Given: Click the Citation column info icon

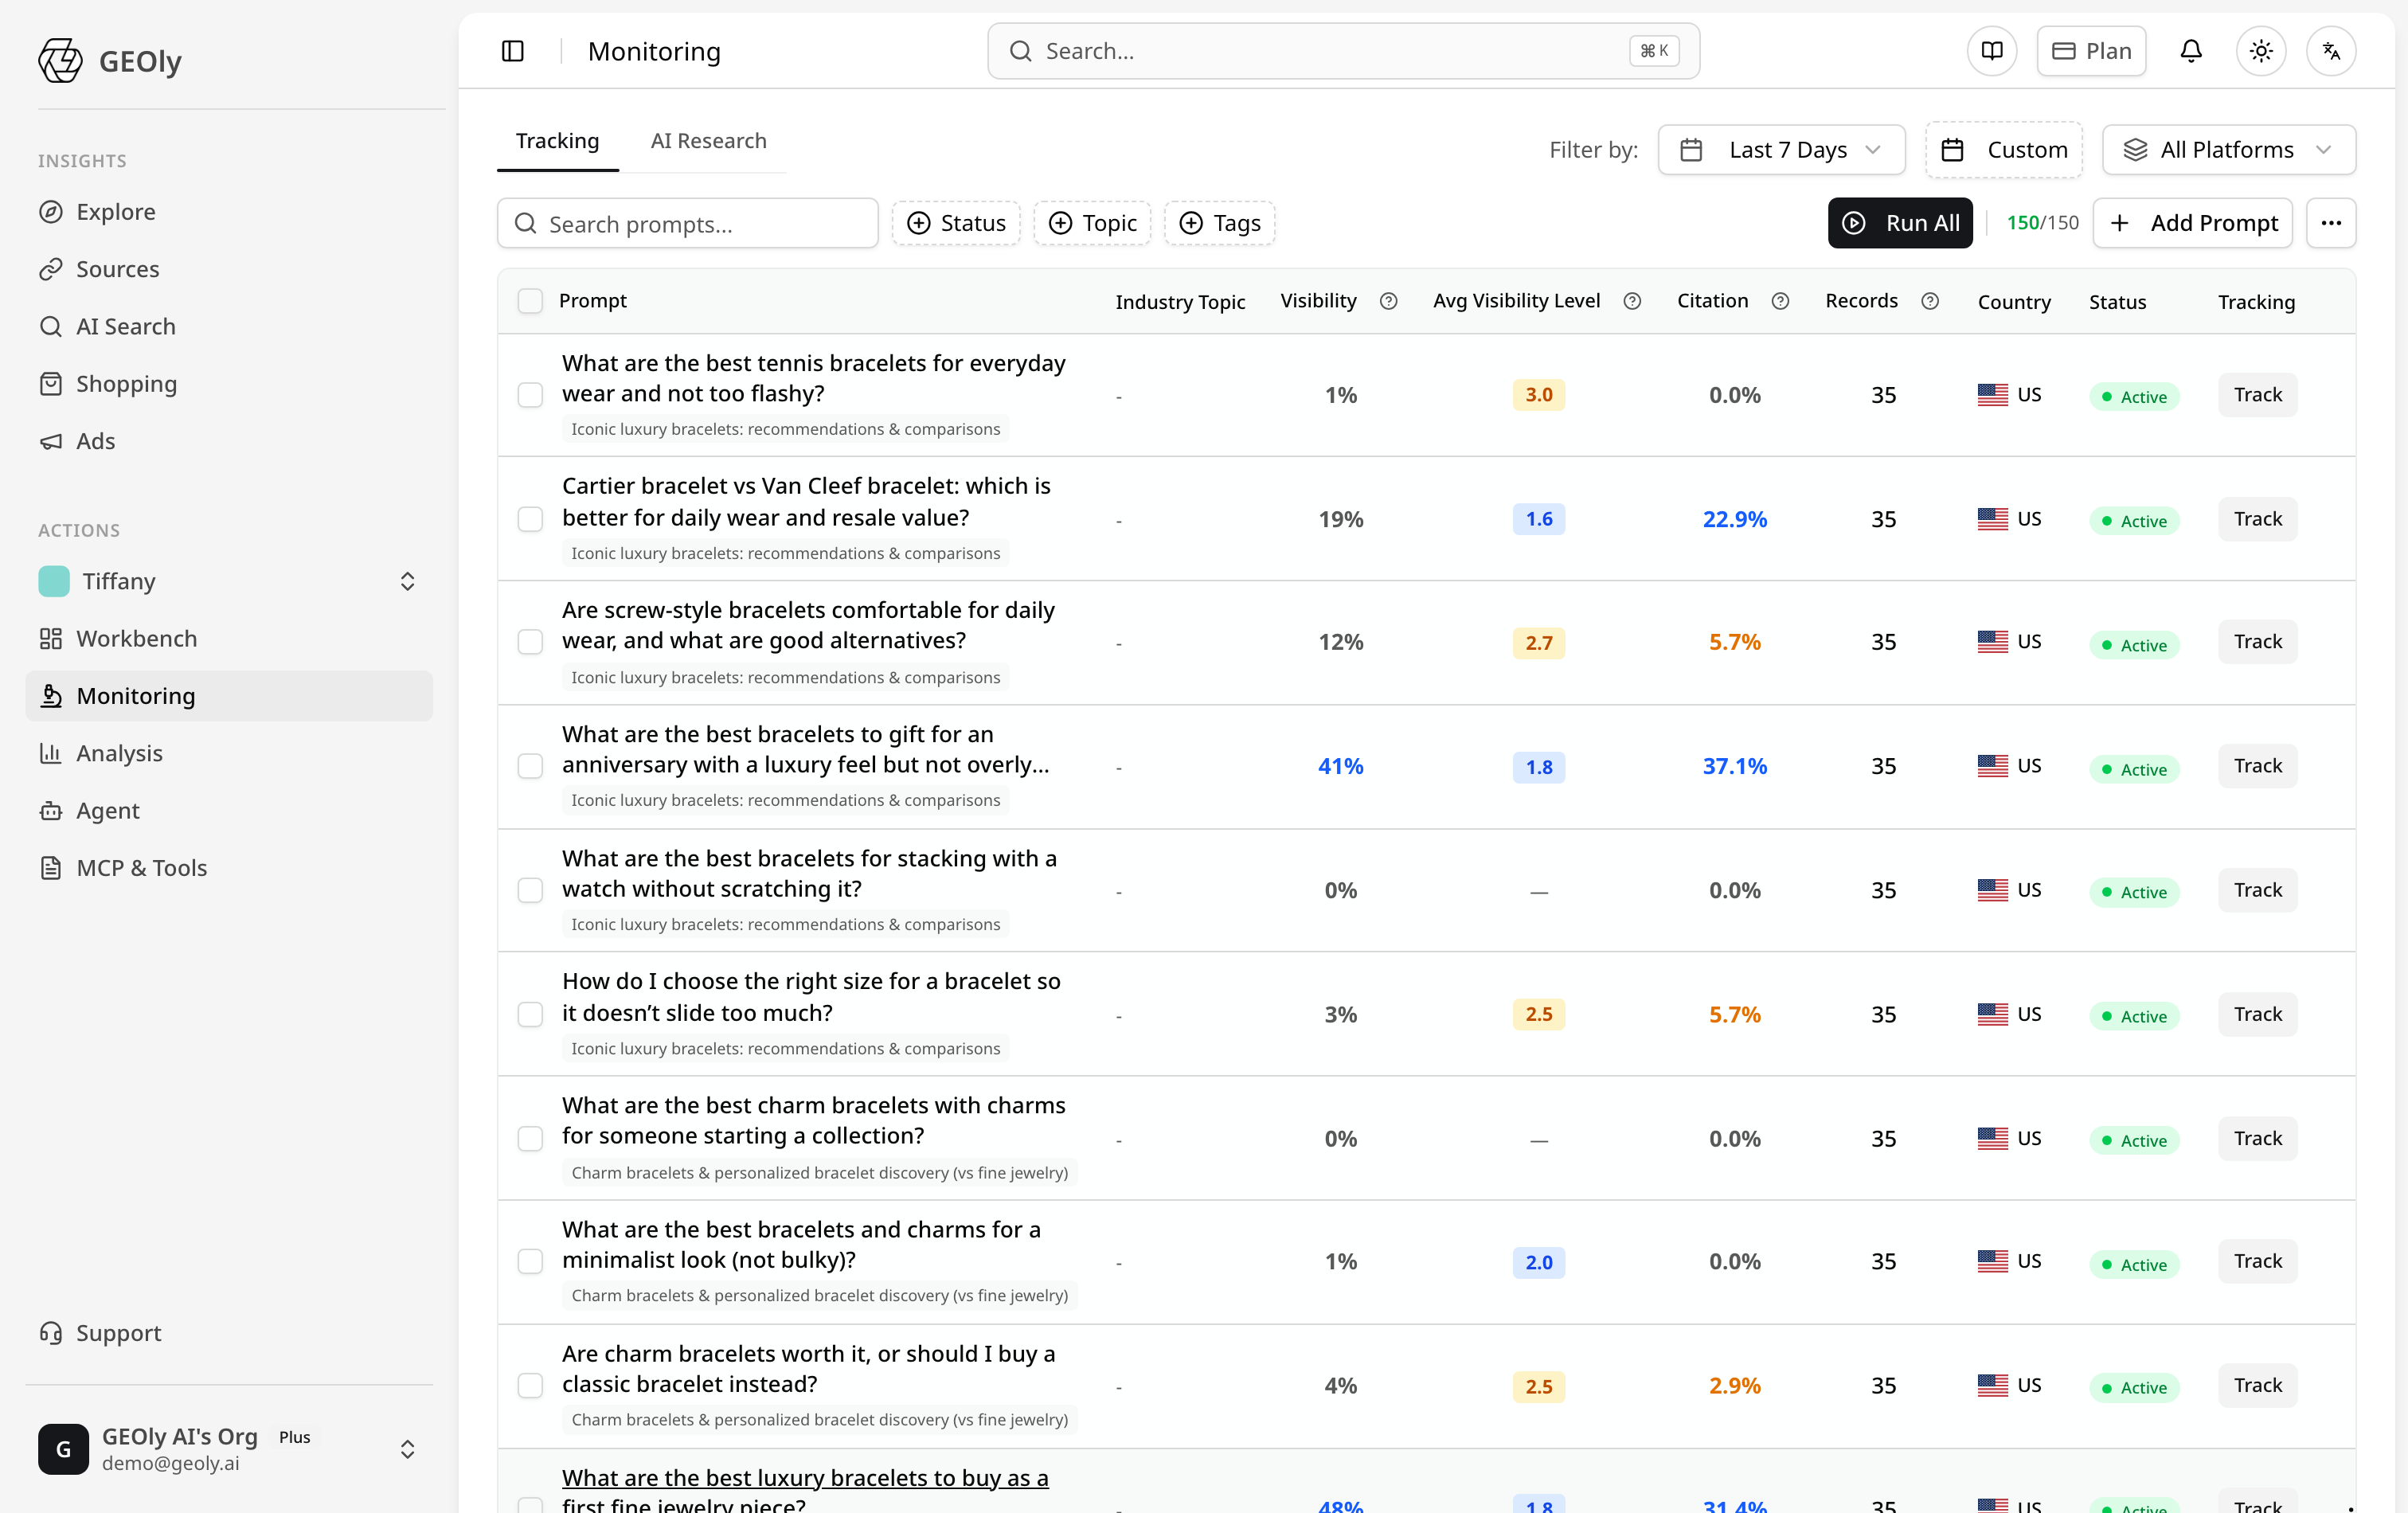Looking at the screenshot, I should (1780, 301).
